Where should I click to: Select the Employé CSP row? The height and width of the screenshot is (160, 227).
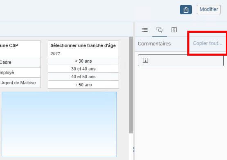coord(20,72)
